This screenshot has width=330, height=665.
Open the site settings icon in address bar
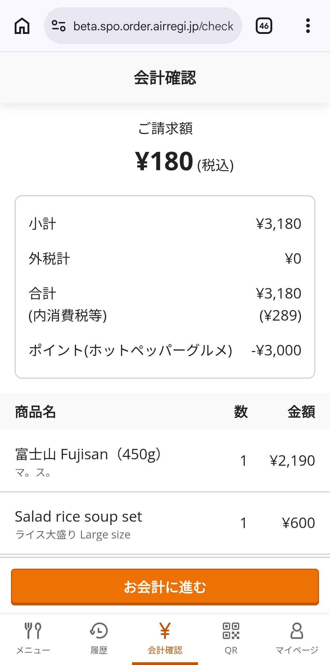point(58,26)
